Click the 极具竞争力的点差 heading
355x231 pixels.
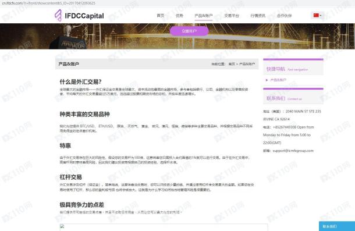pyautogui.click(x=81, y=205)
